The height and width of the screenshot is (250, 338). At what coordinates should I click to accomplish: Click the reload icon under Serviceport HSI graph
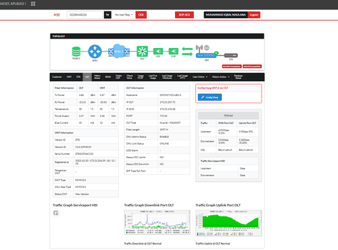(56, 213)
